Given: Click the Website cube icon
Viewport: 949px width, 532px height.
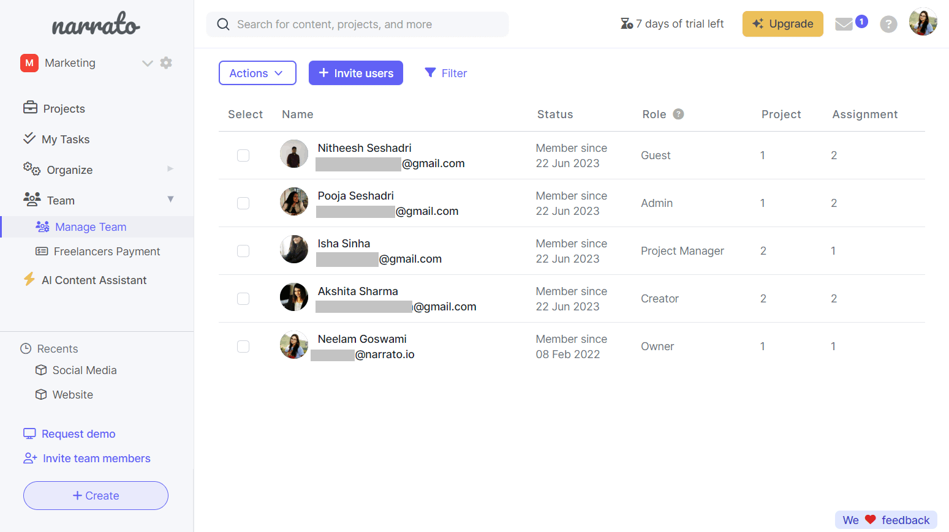Looking at the screenshot, I should click(41, 394).
